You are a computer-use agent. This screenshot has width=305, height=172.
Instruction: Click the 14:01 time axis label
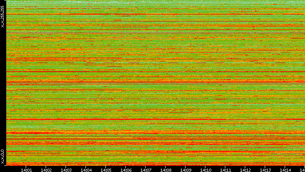coord(26,170)
